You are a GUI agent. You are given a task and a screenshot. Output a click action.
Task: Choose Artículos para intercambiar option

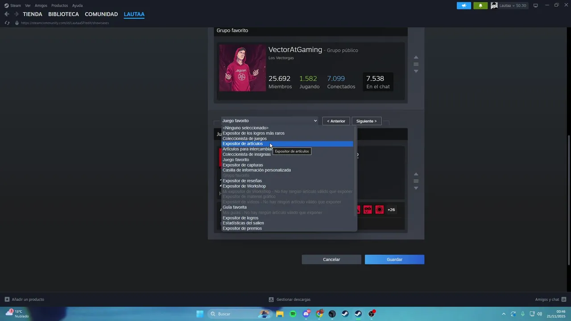tap(287, 149)
